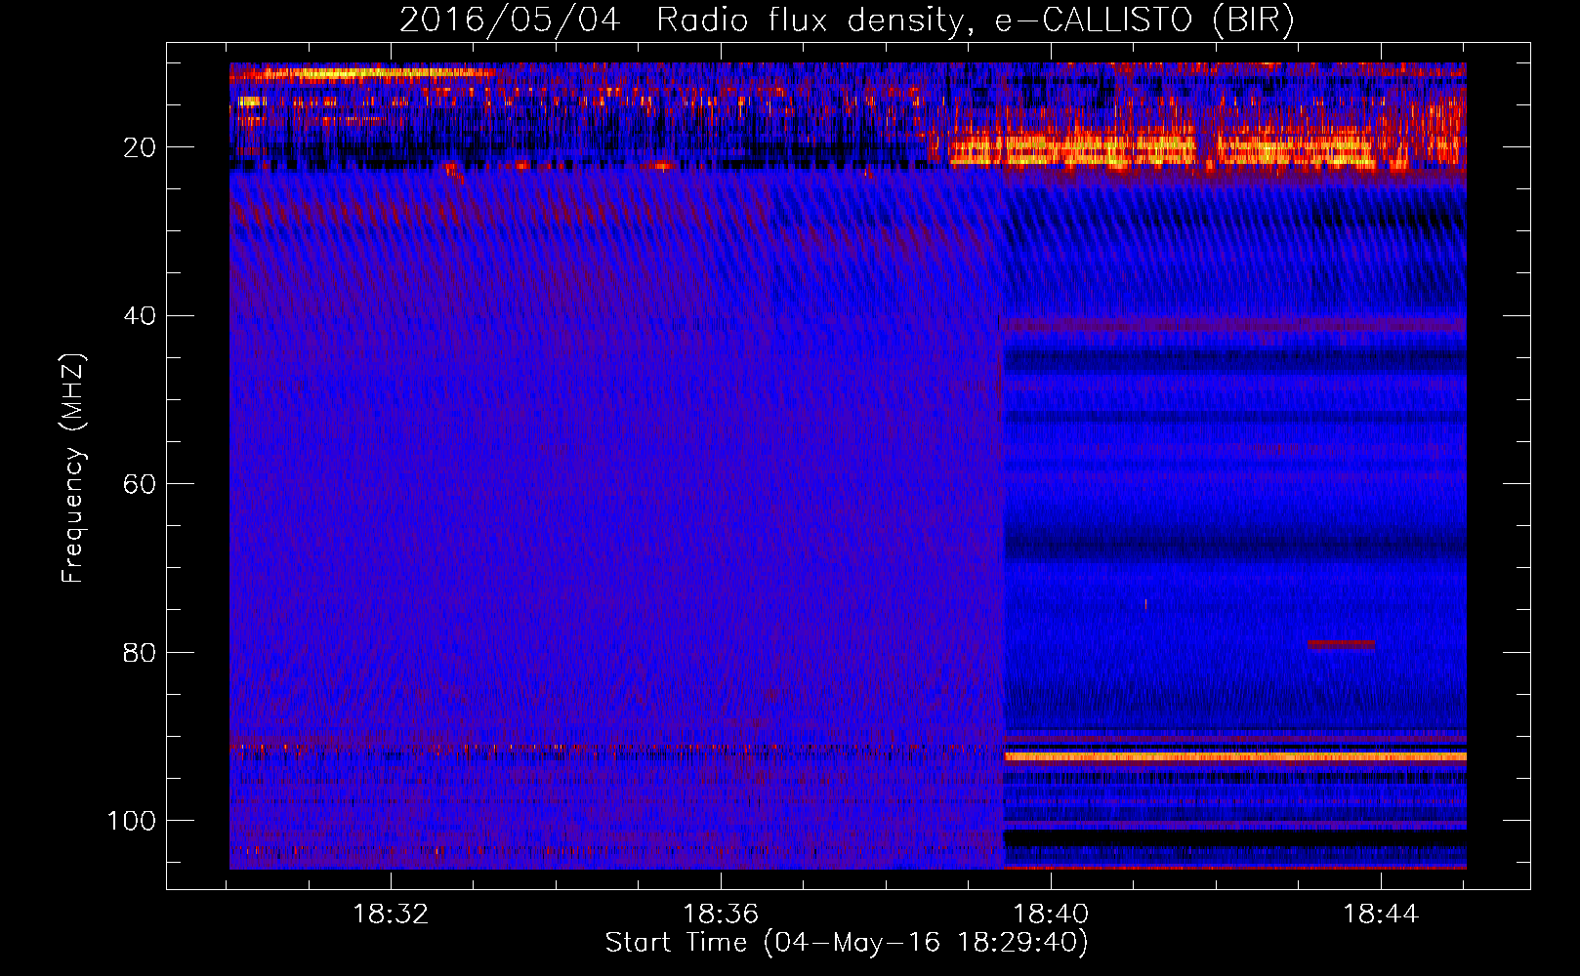Viewport: 1580px width, 976px height.
Task: Click the "18:32" time tick label
Action: pyautogui.click(x=391, y=915)
